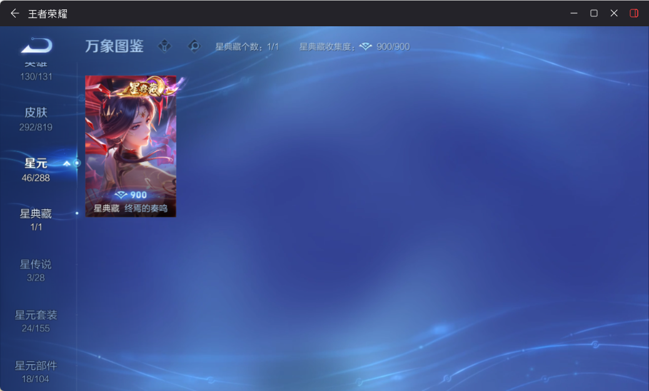Image resolution: width=649 pixels, height=391 pixels.
Task: Close the 王者荣耀 window
Action: (x=614, y=13)
